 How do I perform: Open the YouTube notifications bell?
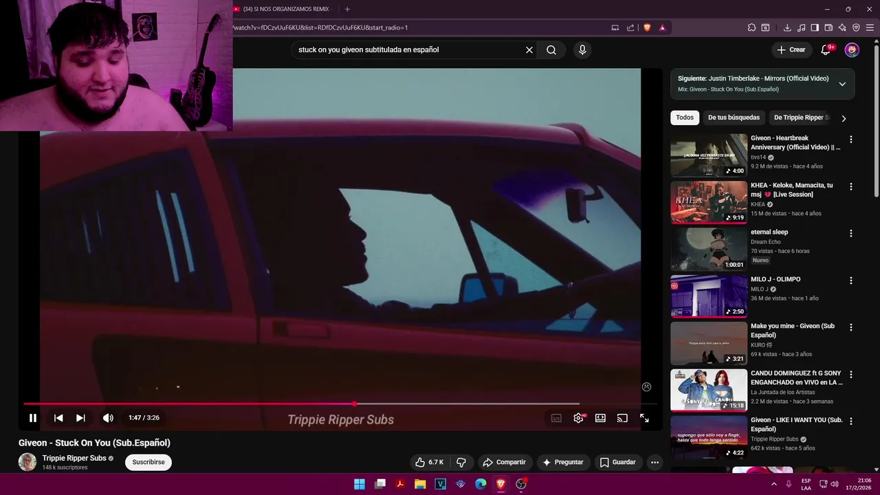click(x=826, y=49)
